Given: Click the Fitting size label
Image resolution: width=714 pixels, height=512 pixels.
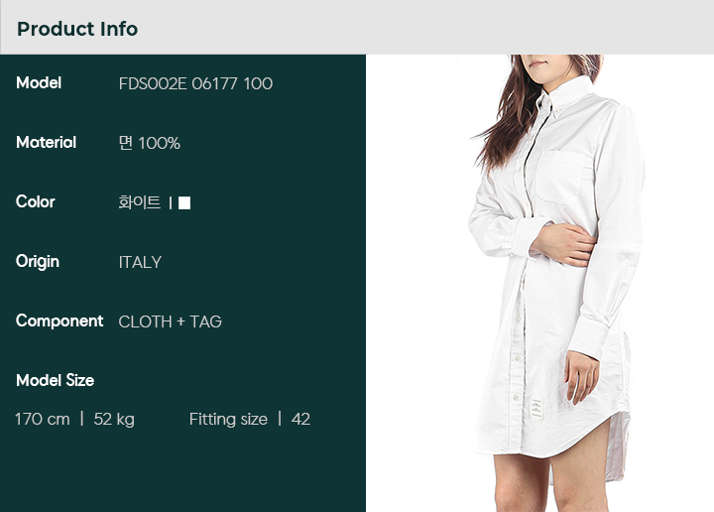Looking at the screenshot, I should 228,419.
